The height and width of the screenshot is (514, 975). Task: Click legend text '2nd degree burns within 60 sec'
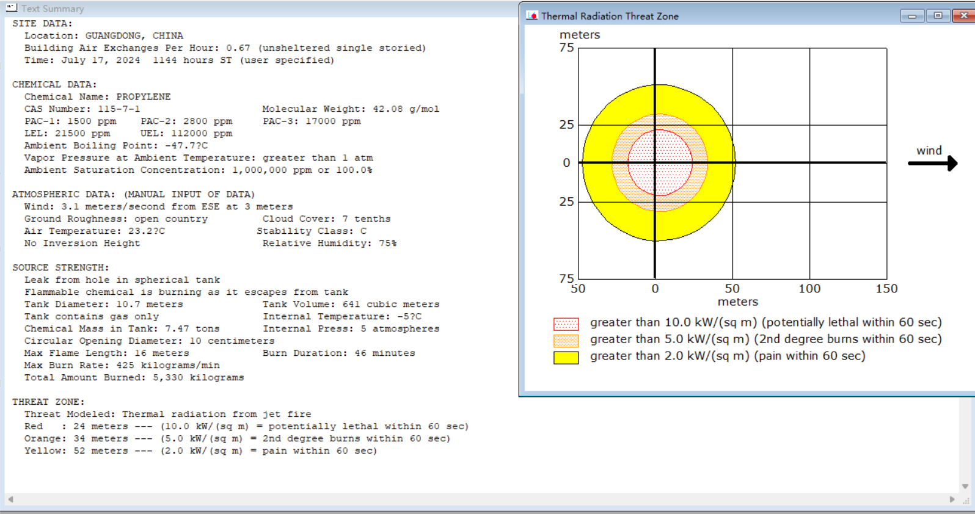click(x=848, y=339)
